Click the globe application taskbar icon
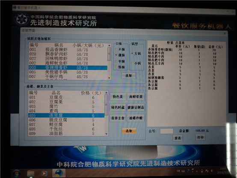The width and height of the screenshot is (237, 178). tap(59, 173)
